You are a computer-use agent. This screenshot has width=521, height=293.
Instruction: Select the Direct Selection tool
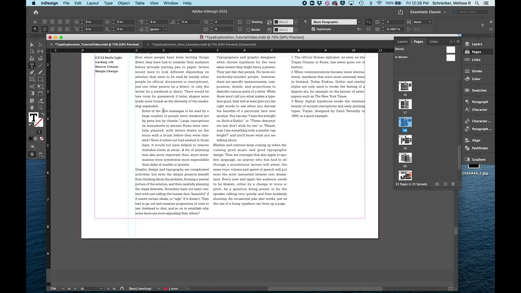(40, 44)
